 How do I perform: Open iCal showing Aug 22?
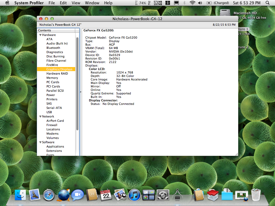pyautogui.click(x=106, y=195)
